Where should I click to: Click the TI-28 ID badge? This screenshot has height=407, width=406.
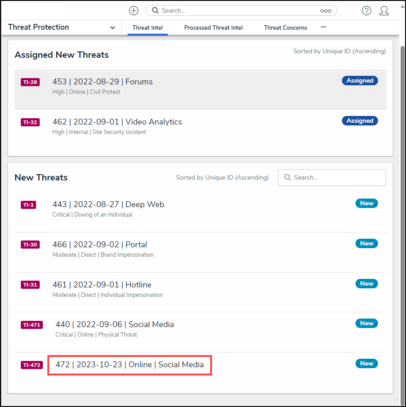[30, 82]
